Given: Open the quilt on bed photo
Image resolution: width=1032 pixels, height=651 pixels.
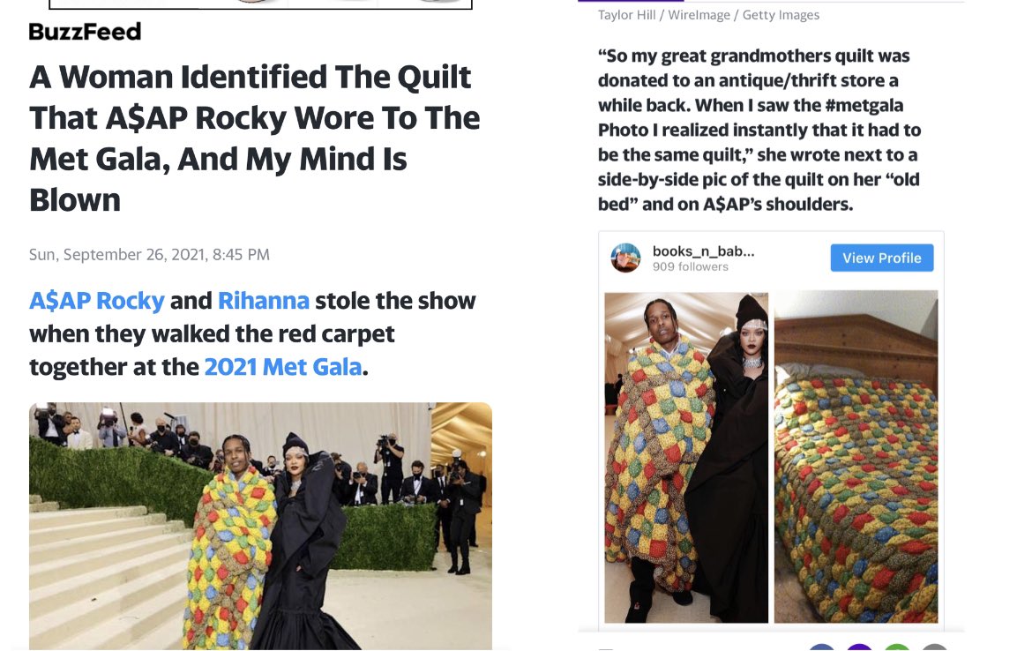Looking at the screenshot, I should click(x=856, y=457).
